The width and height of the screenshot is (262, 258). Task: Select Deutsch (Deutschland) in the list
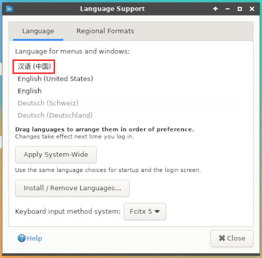(130, 115)
